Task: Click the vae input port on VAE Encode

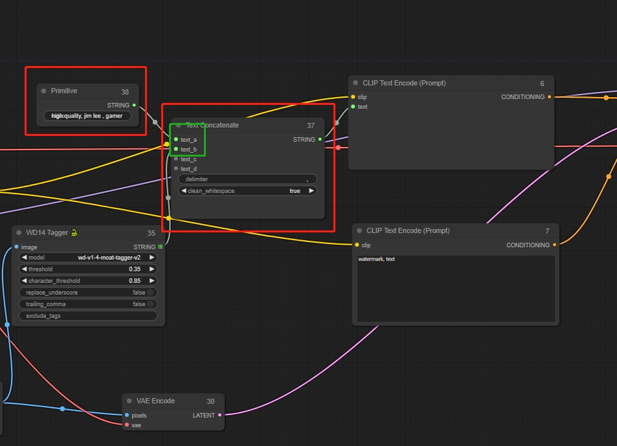Action: pos(126,425)
